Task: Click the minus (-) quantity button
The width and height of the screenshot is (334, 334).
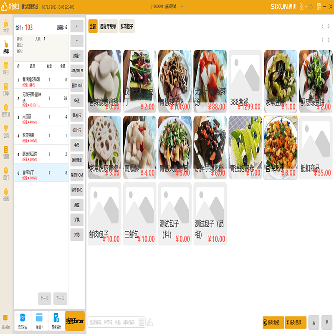Action: (77, 40)
